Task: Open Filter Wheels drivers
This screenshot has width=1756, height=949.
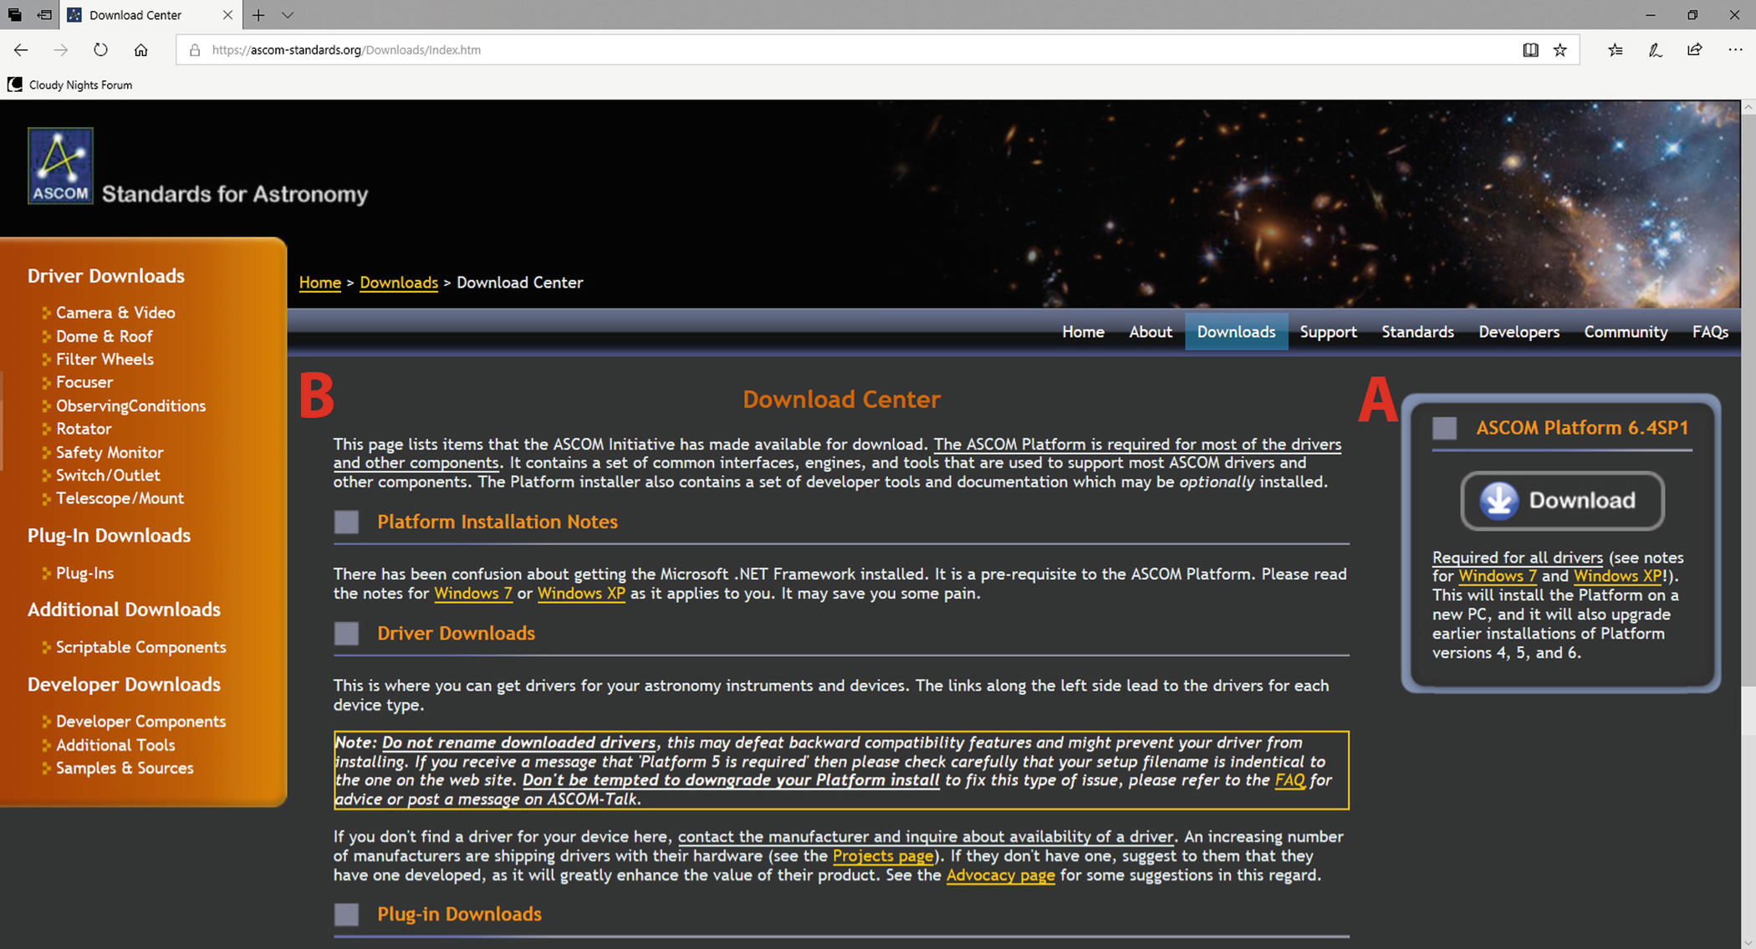Action: [105, 359]
